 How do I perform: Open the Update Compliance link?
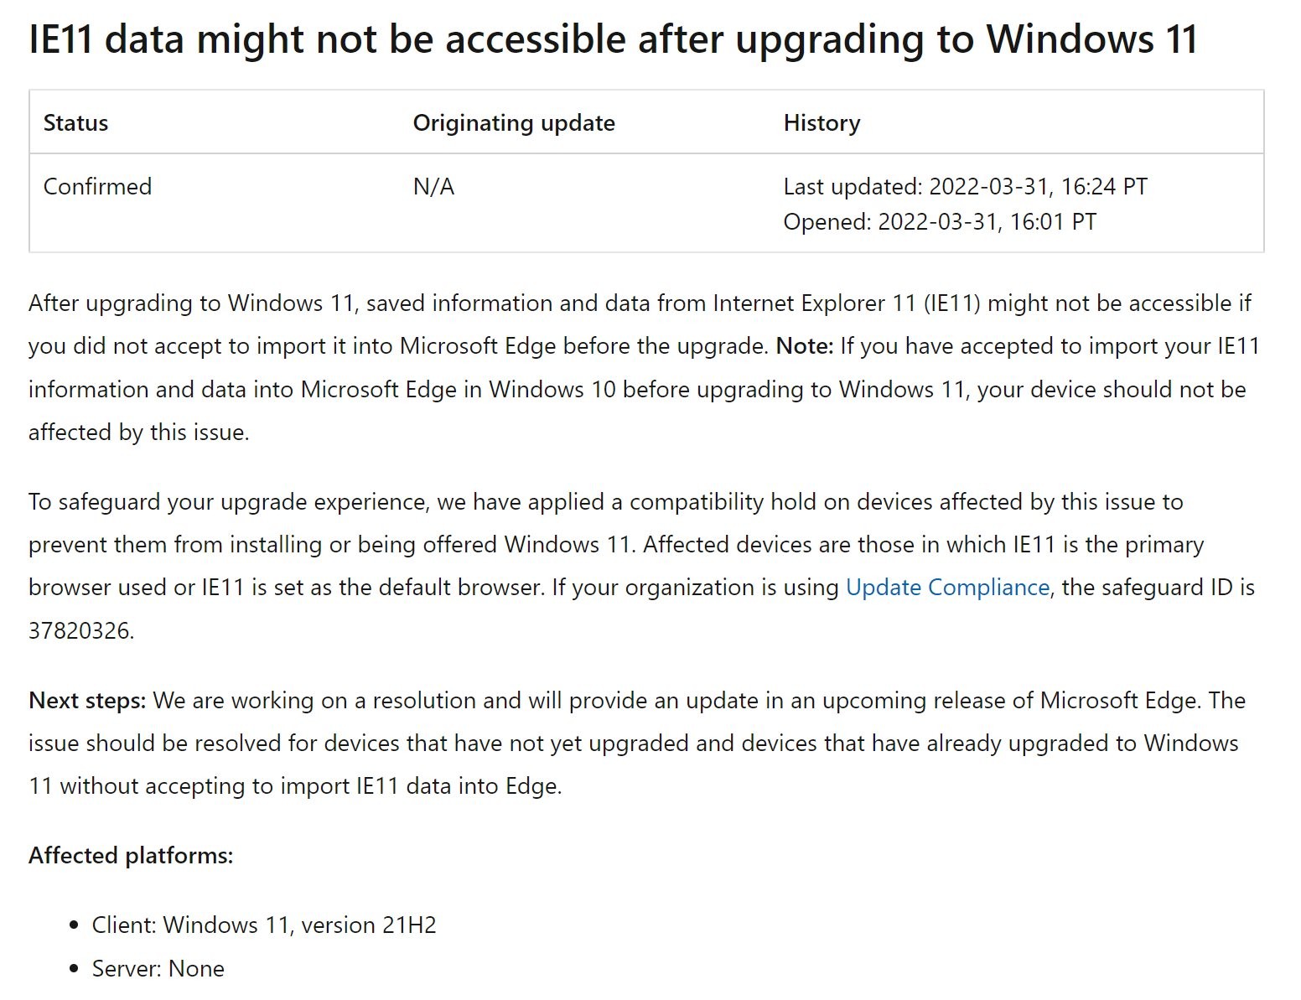click(x=947, y=588)
